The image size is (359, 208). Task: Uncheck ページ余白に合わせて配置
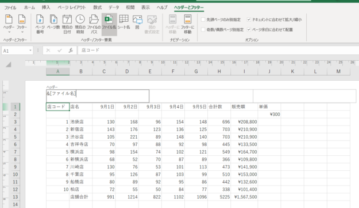pos(249,30)
